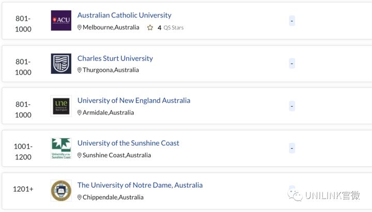372x212 pixels.
Task: Click the Notre Dame Australia crest logo
Action: 61,191
